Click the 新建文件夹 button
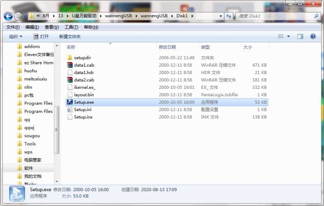The image size is (324, 206). 70,37
